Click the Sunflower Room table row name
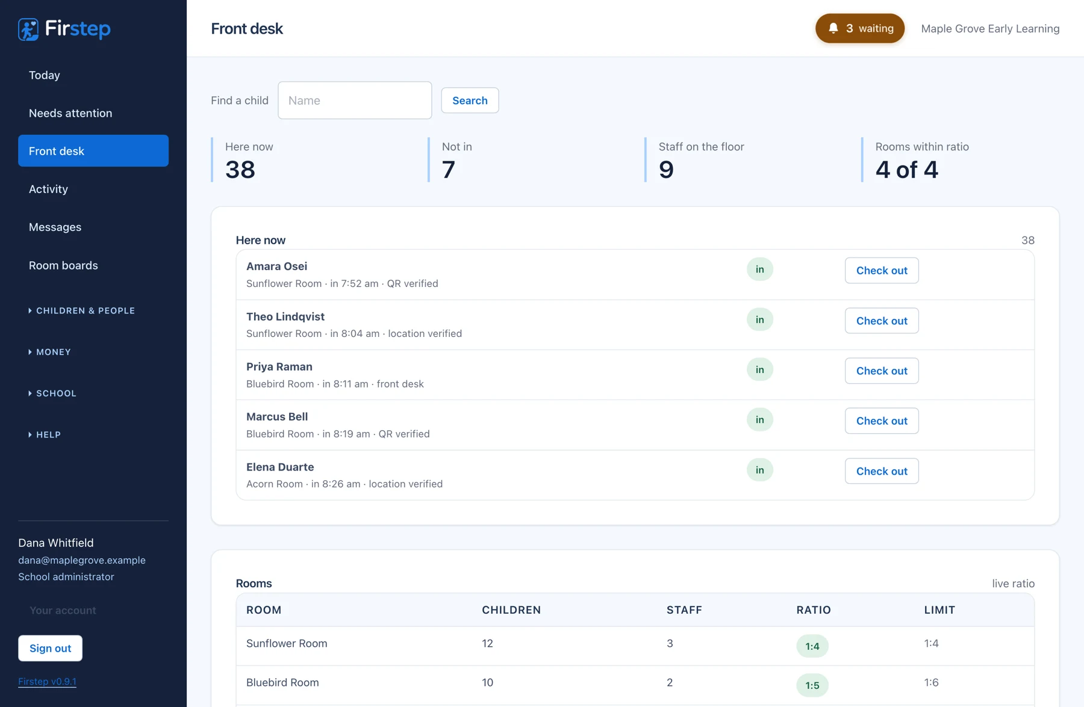Image resolution: width=1084 pixels, height=707 pixels. [x=287, y=643]
